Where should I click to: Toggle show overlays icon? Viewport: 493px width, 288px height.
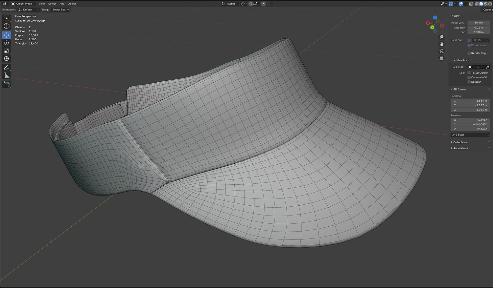coord(461,4)
